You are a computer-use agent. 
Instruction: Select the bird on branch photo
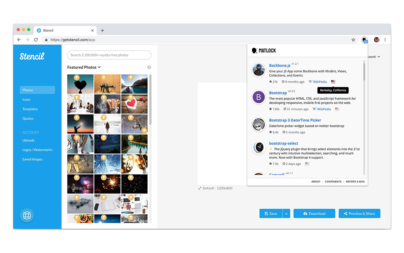(x=134, y=124)
